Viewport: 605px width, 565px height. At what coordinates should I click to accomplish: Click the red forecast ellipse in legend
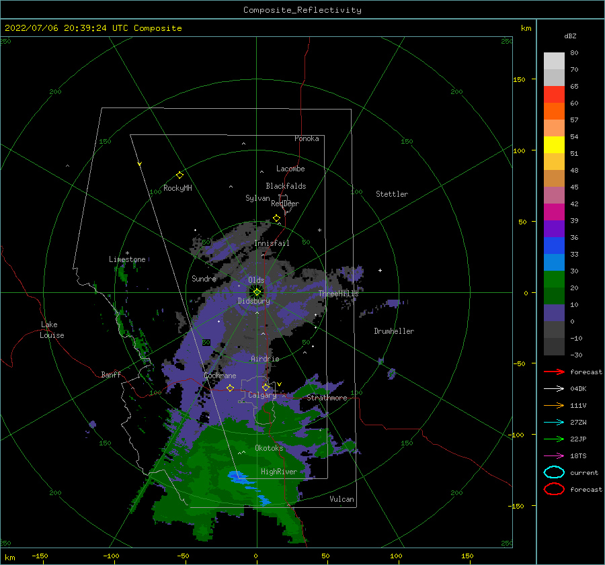coord(554,489)
